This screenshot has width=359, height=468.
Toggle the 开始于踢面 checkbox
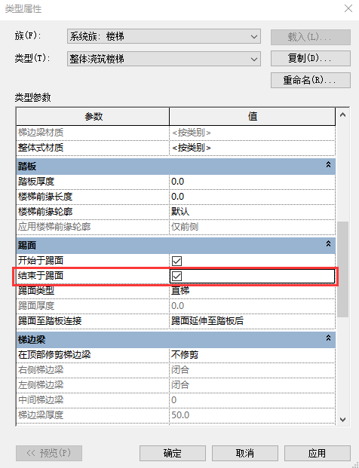click(x=176, y=261)
